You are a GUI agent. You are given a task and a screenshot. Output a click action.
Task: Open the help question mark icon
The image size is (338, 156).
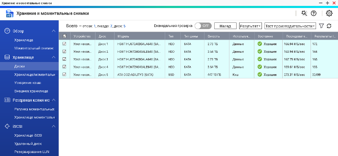pyautogui.click(x=313, y=13)
